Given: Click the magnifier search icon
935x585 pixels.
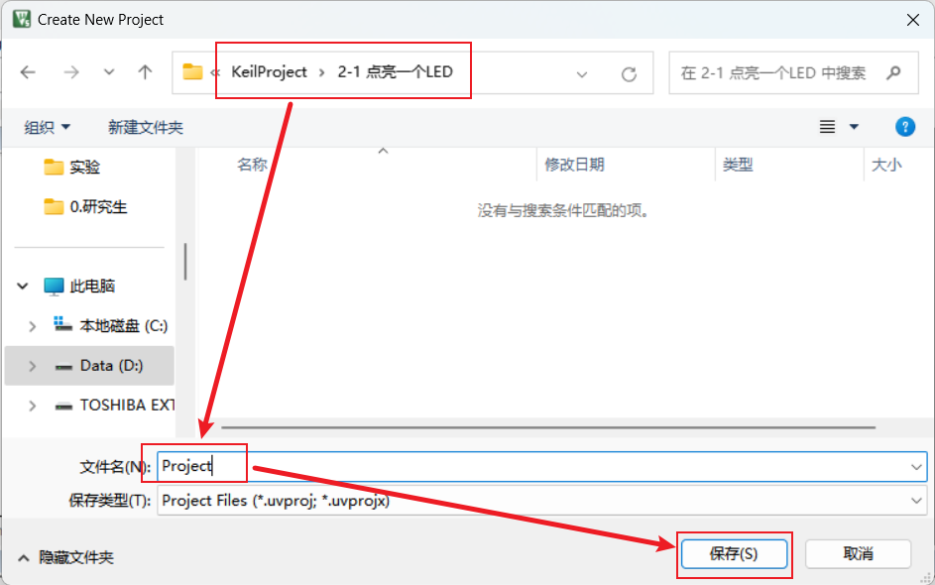Looking at the screenshot, I should coord(893,72).
